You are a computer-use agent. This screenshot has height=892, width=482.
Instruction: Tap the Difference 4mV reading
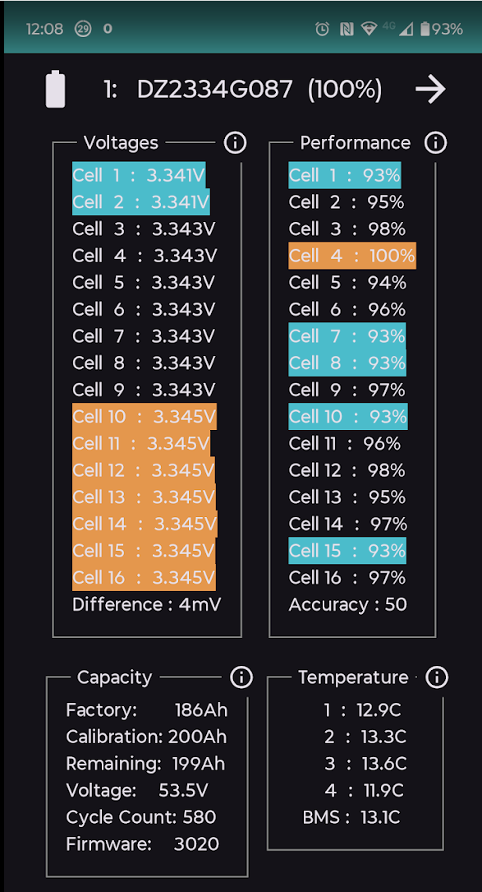click(147, 604)
